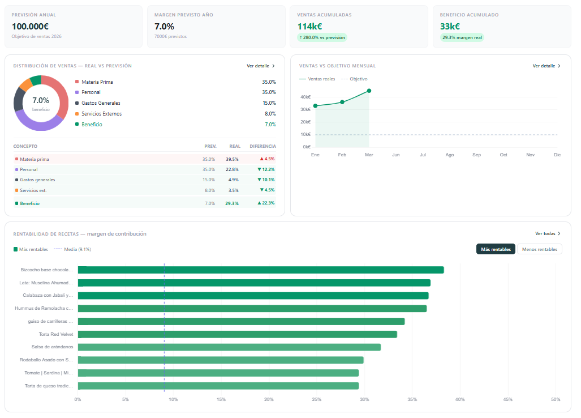Click the Más rentables green legend square

point(16,249)
